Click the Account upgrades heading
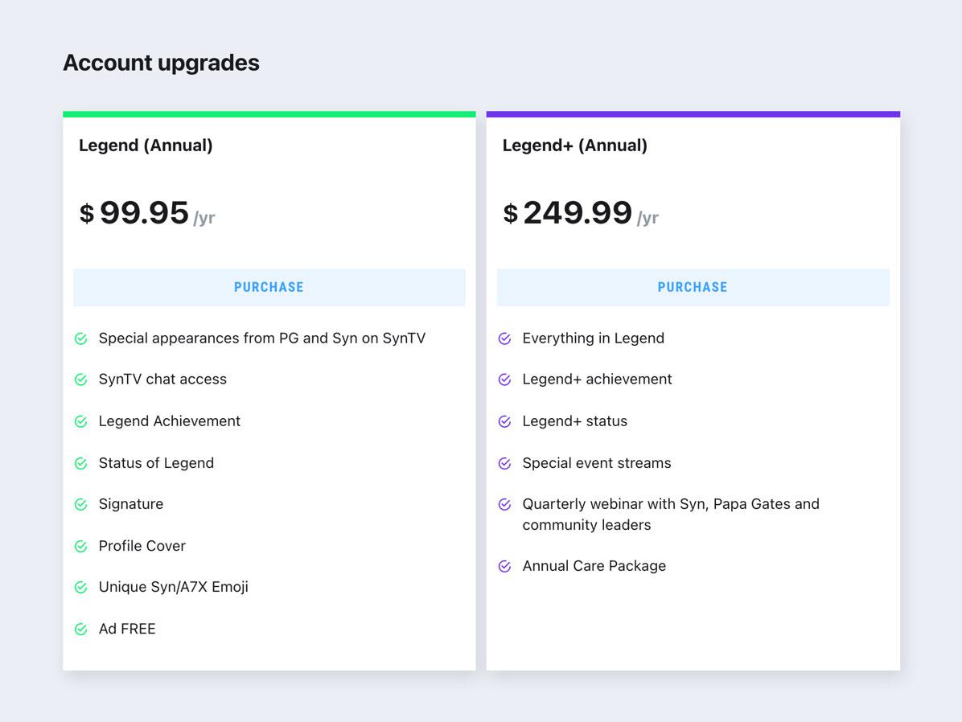 pos(161,63)
